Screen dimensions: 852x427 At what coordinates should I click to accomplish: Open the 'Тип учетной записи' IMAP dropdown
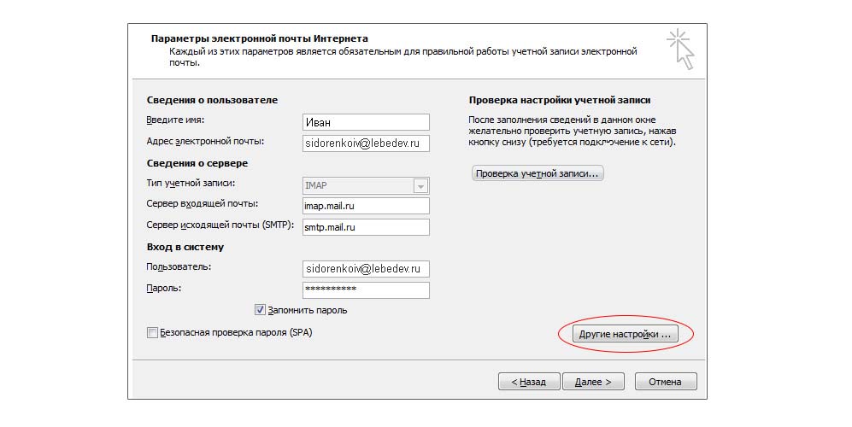point(420,185)
